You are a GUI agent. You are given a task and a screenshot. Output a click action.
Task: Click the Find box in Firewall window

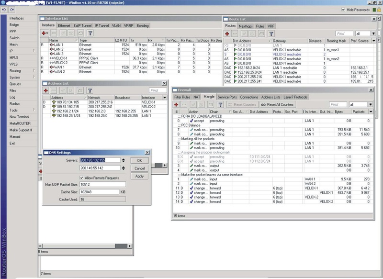click(x=338, y=104)
